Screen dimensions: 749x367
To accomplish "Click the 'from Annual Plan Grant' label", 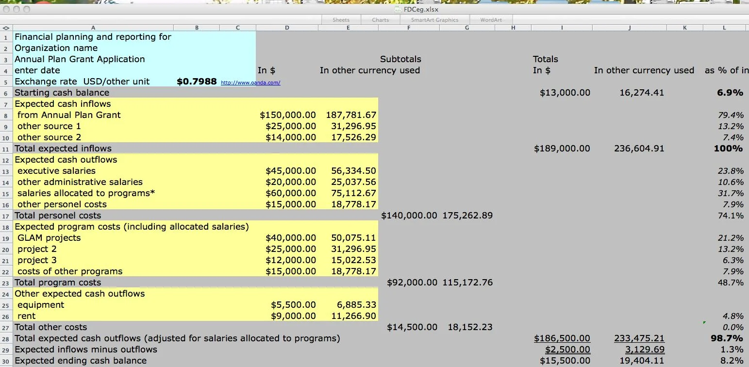I will (x=69, y=115).
